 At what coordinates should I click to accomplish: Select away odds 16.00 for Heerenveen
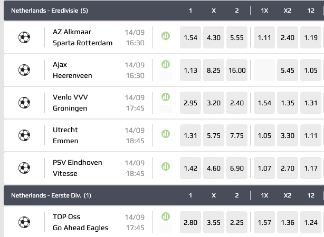pos(237,70)
